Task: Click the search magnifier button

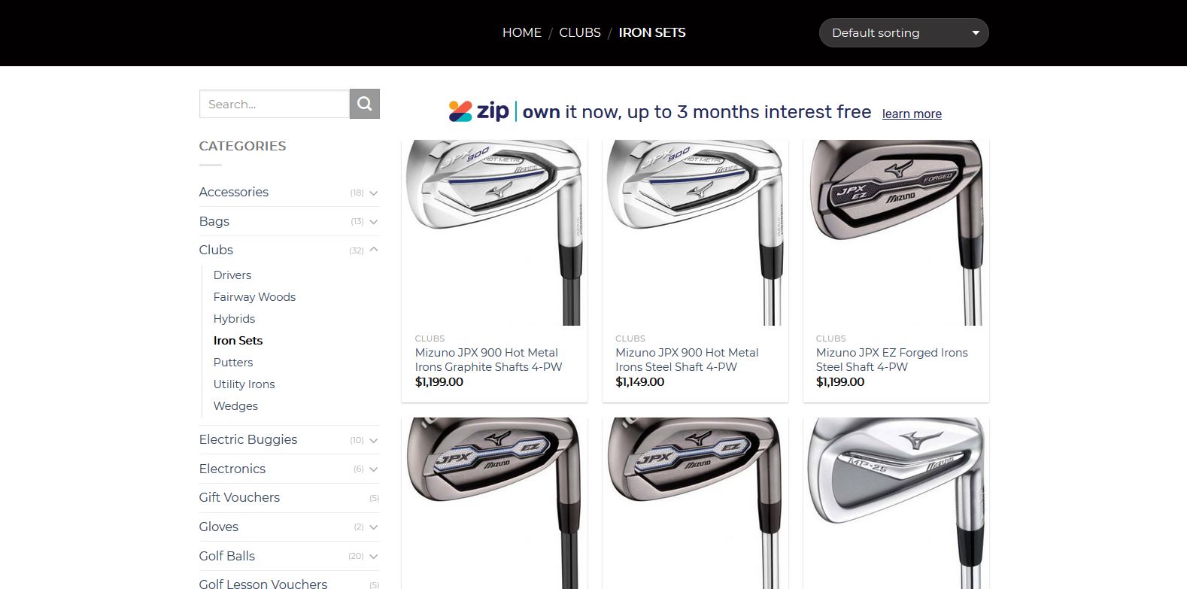Action: pyautogui.click(x=365, y=104)
